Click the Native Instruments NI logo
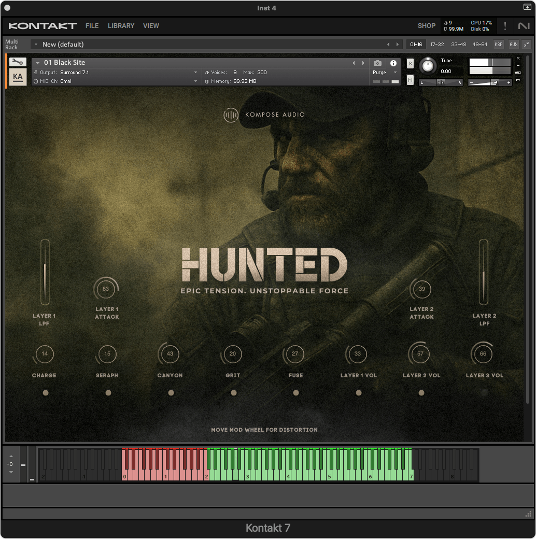536x539 pixels. [524, 26]
